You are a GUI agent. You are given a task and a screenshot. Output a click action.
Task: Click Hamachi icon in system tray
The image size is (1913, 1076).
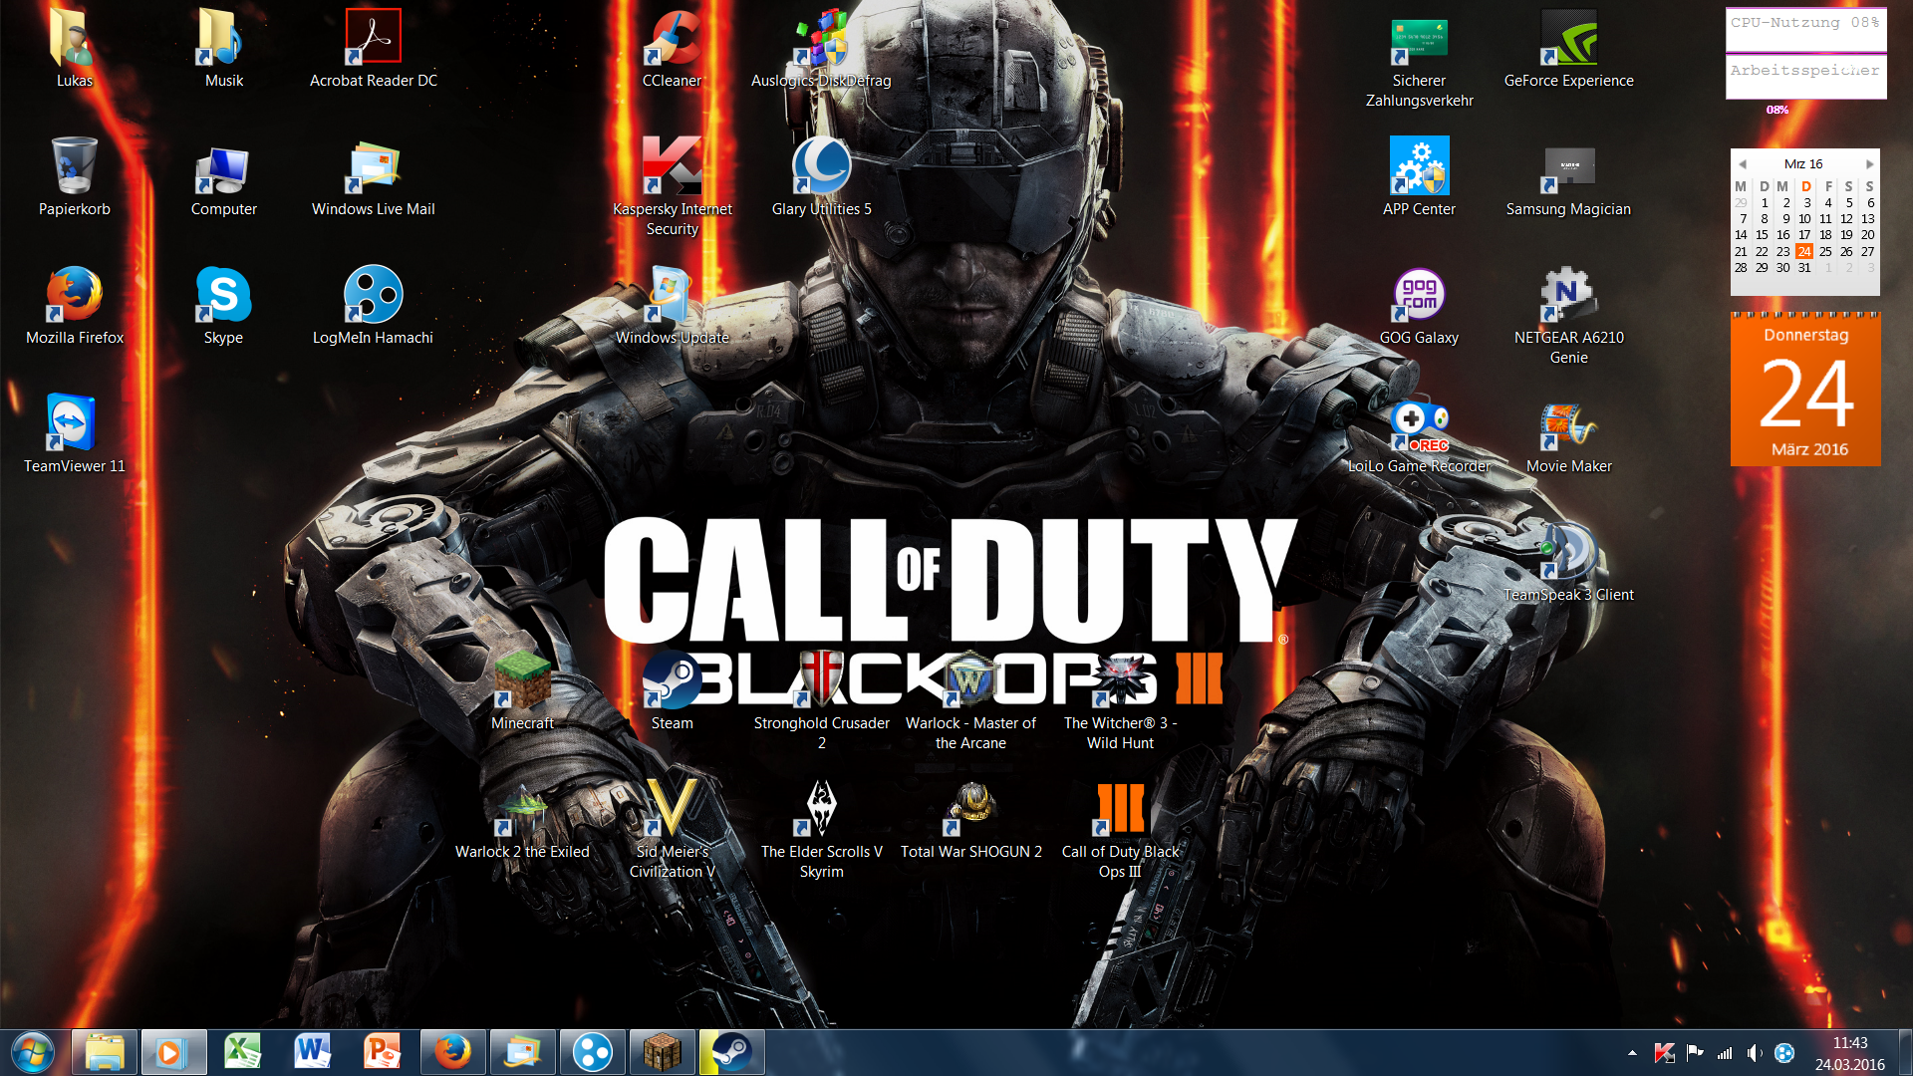point(1784,1053)
